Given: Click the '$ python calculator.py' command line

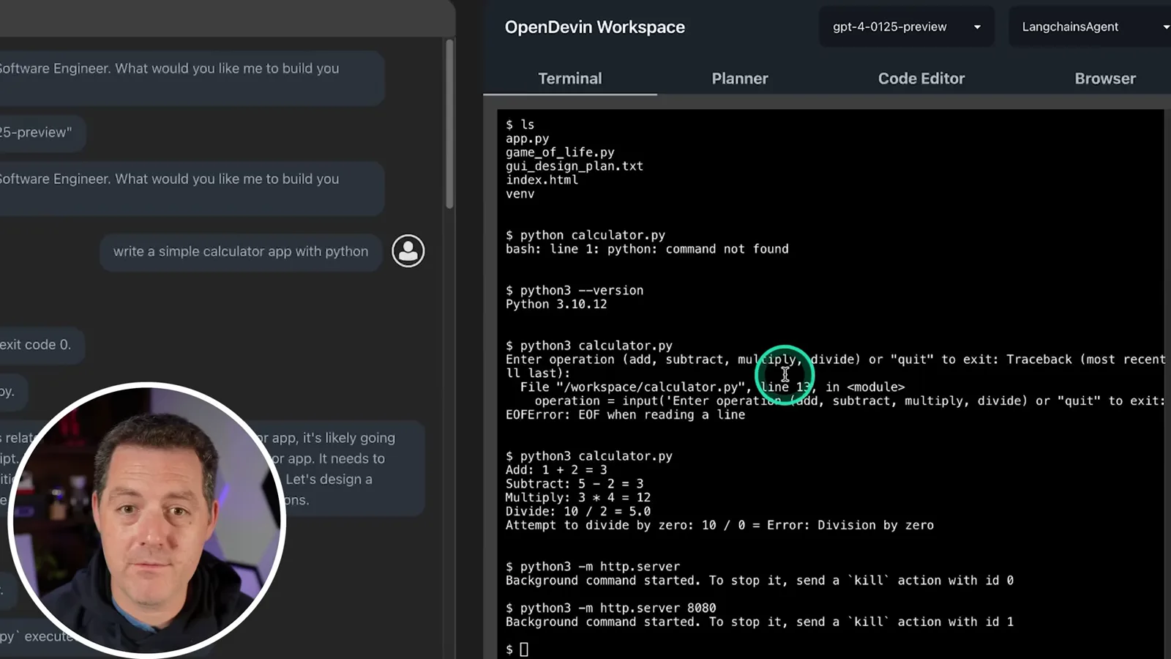Looking at the screenshot, I should (585, 235).
